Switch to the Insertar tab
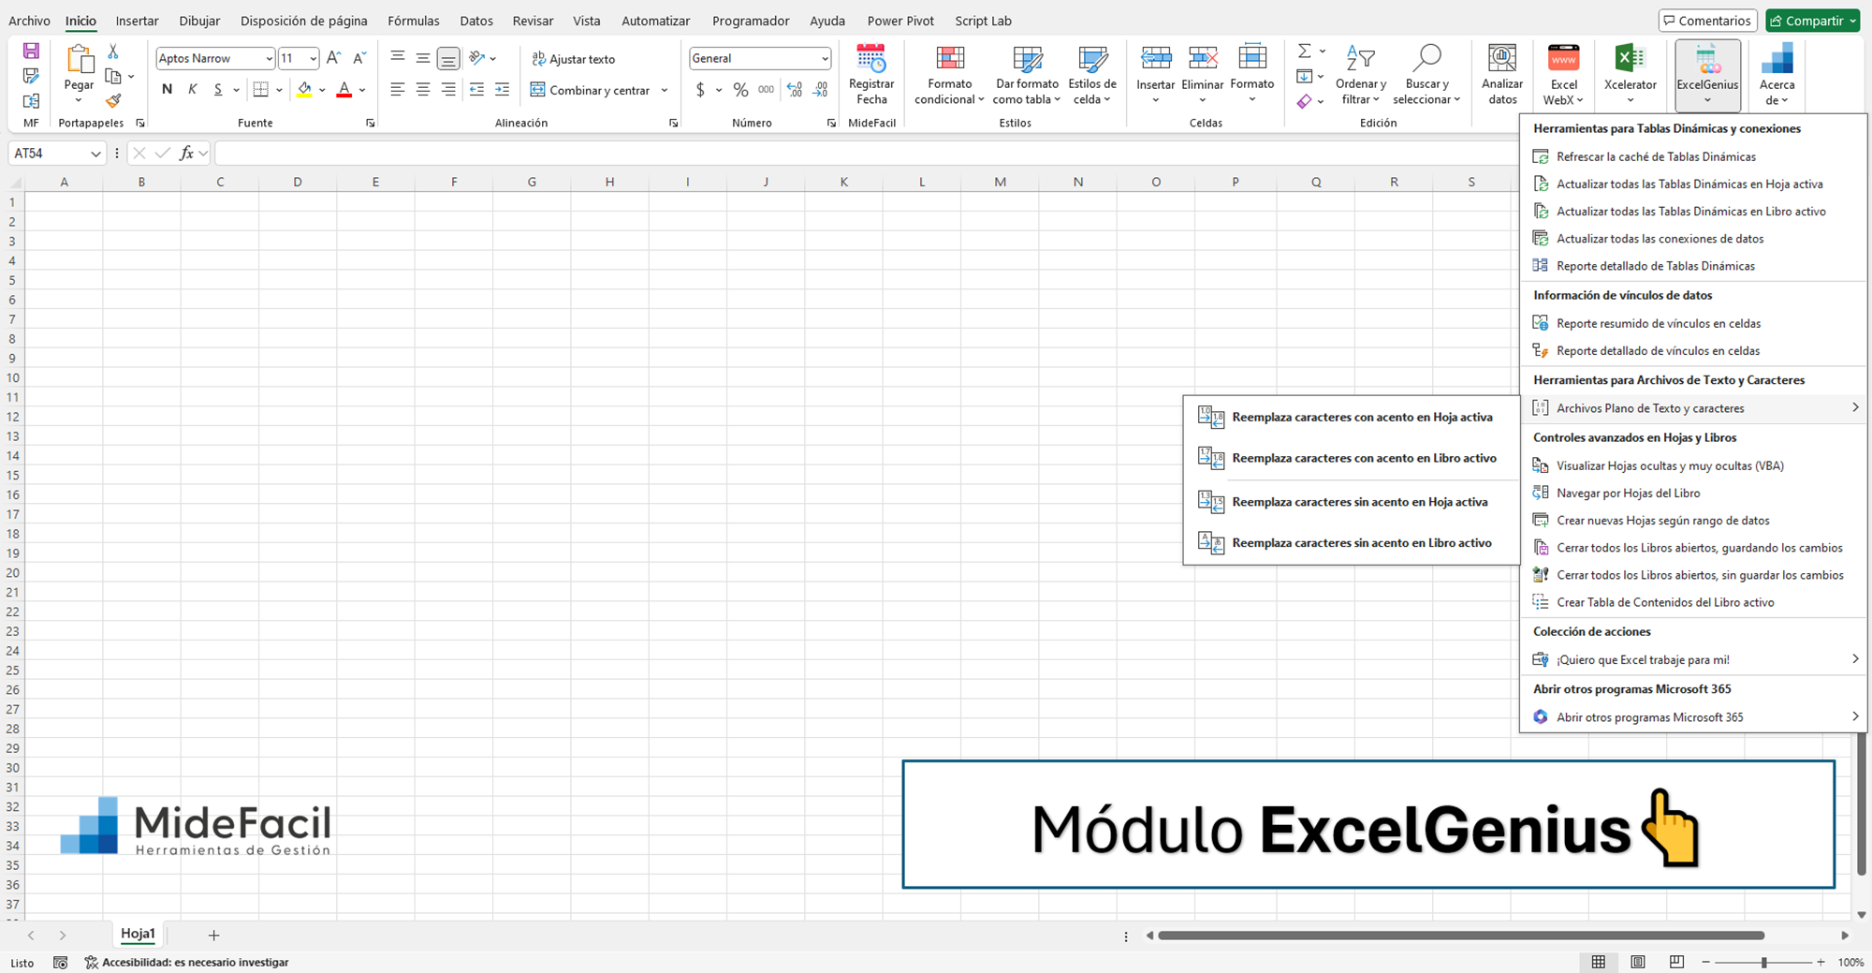1872x973 pixels. tap(137, 21)
